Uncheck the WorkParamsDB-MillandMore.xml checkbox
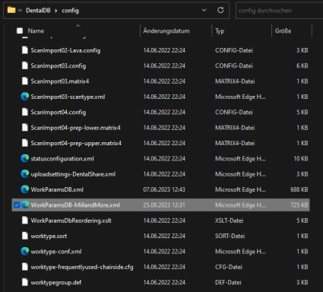The height and width of the screenshot is (292, 323). 17,205
